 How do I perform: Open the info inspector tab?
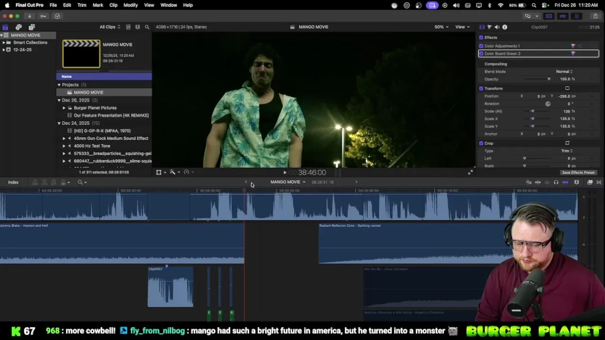click(505, 27)
